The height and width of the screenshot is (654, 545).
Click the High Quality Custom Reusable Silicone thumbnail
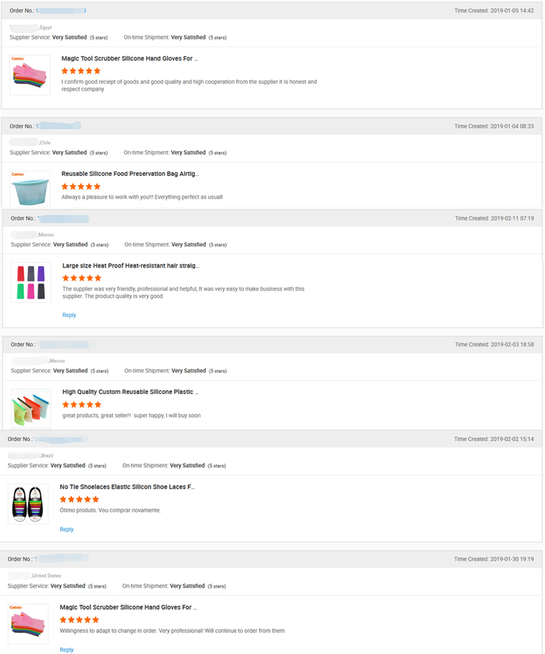pyautogui.click(x=31, y=408)
